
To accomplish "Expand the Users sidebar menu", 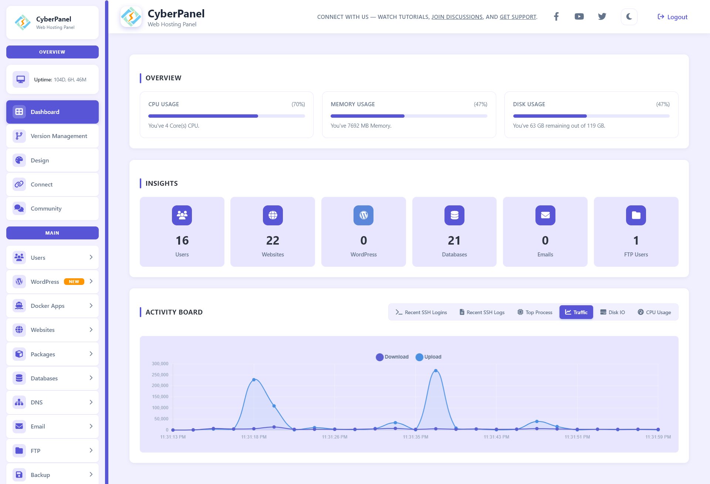I will (52, 258).
